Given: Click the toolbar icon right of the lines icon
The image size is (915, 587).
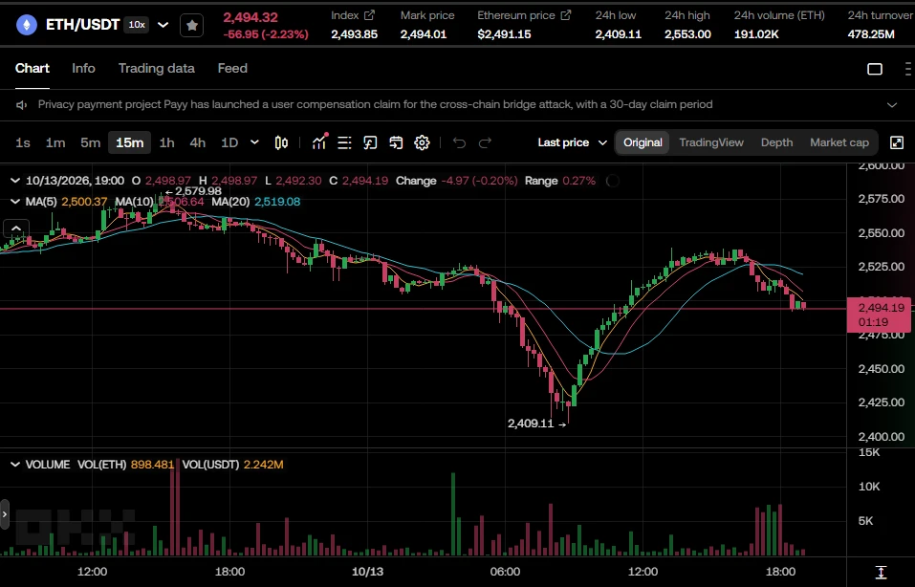Looking at the screenshot, I should tap(370, 143).
